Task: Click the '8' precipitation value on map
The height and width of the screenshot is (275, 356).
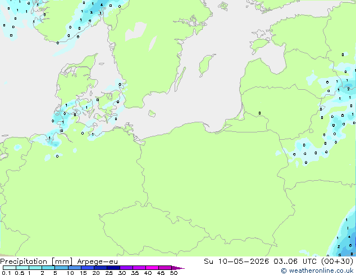Action: pos(352,254)
